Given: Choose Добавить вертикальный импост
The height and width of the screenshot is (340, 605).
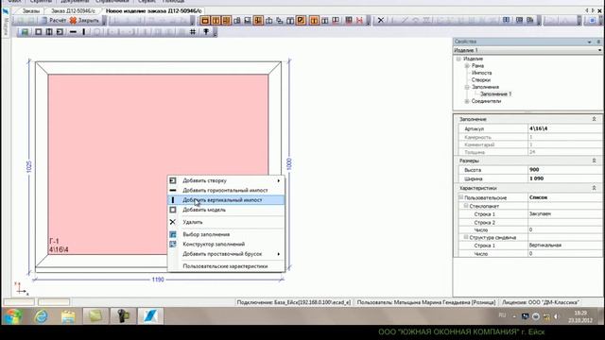Looking at the screenshot, I should [226, 200].
